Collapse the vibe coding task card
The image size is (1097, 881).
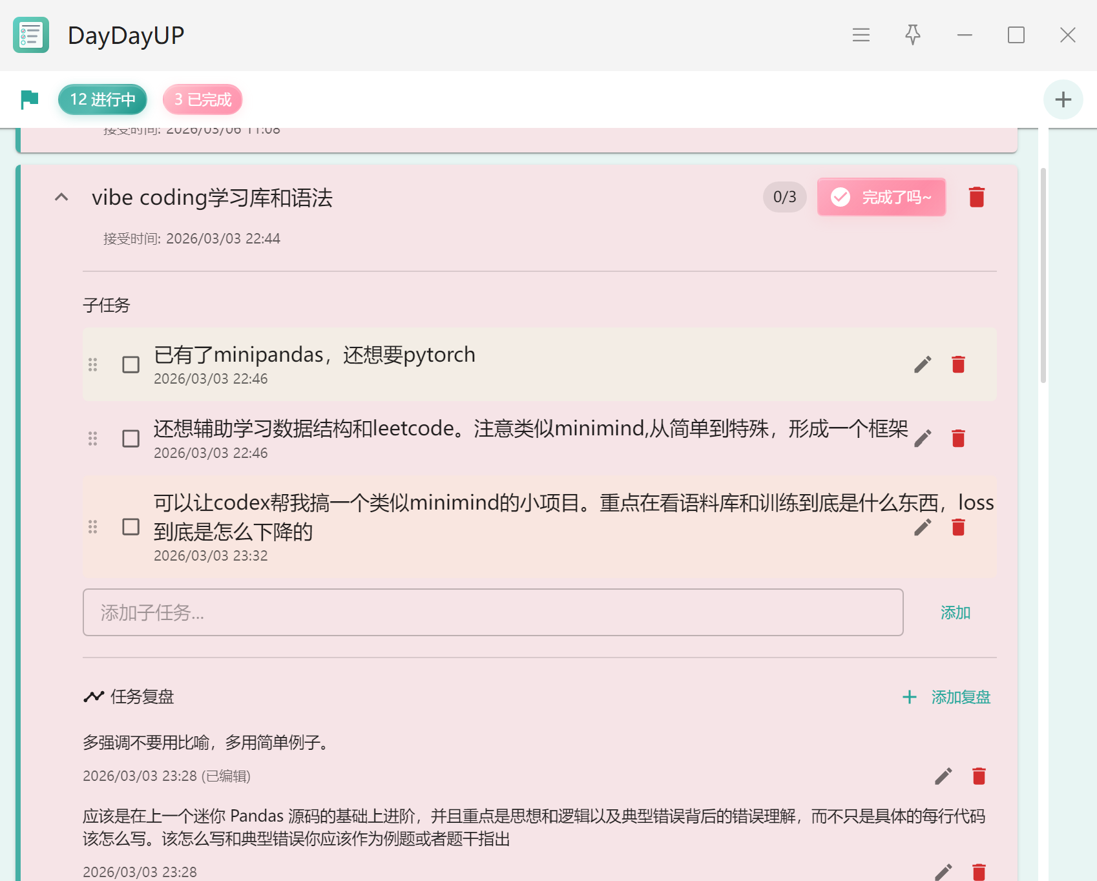[61, 197]
